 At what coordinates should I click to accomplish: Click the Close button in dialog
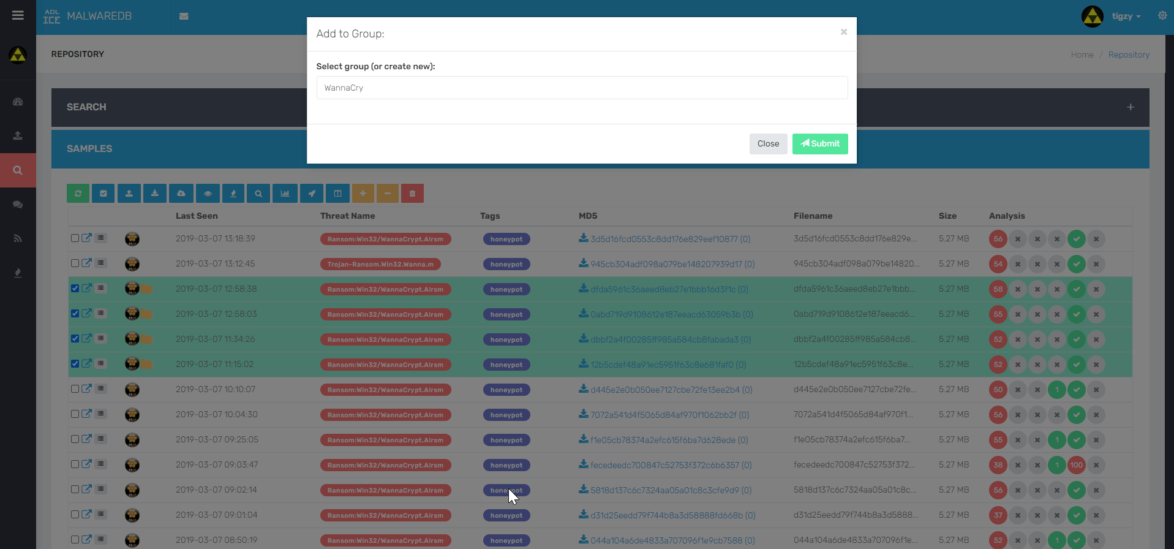pos(767,144)
